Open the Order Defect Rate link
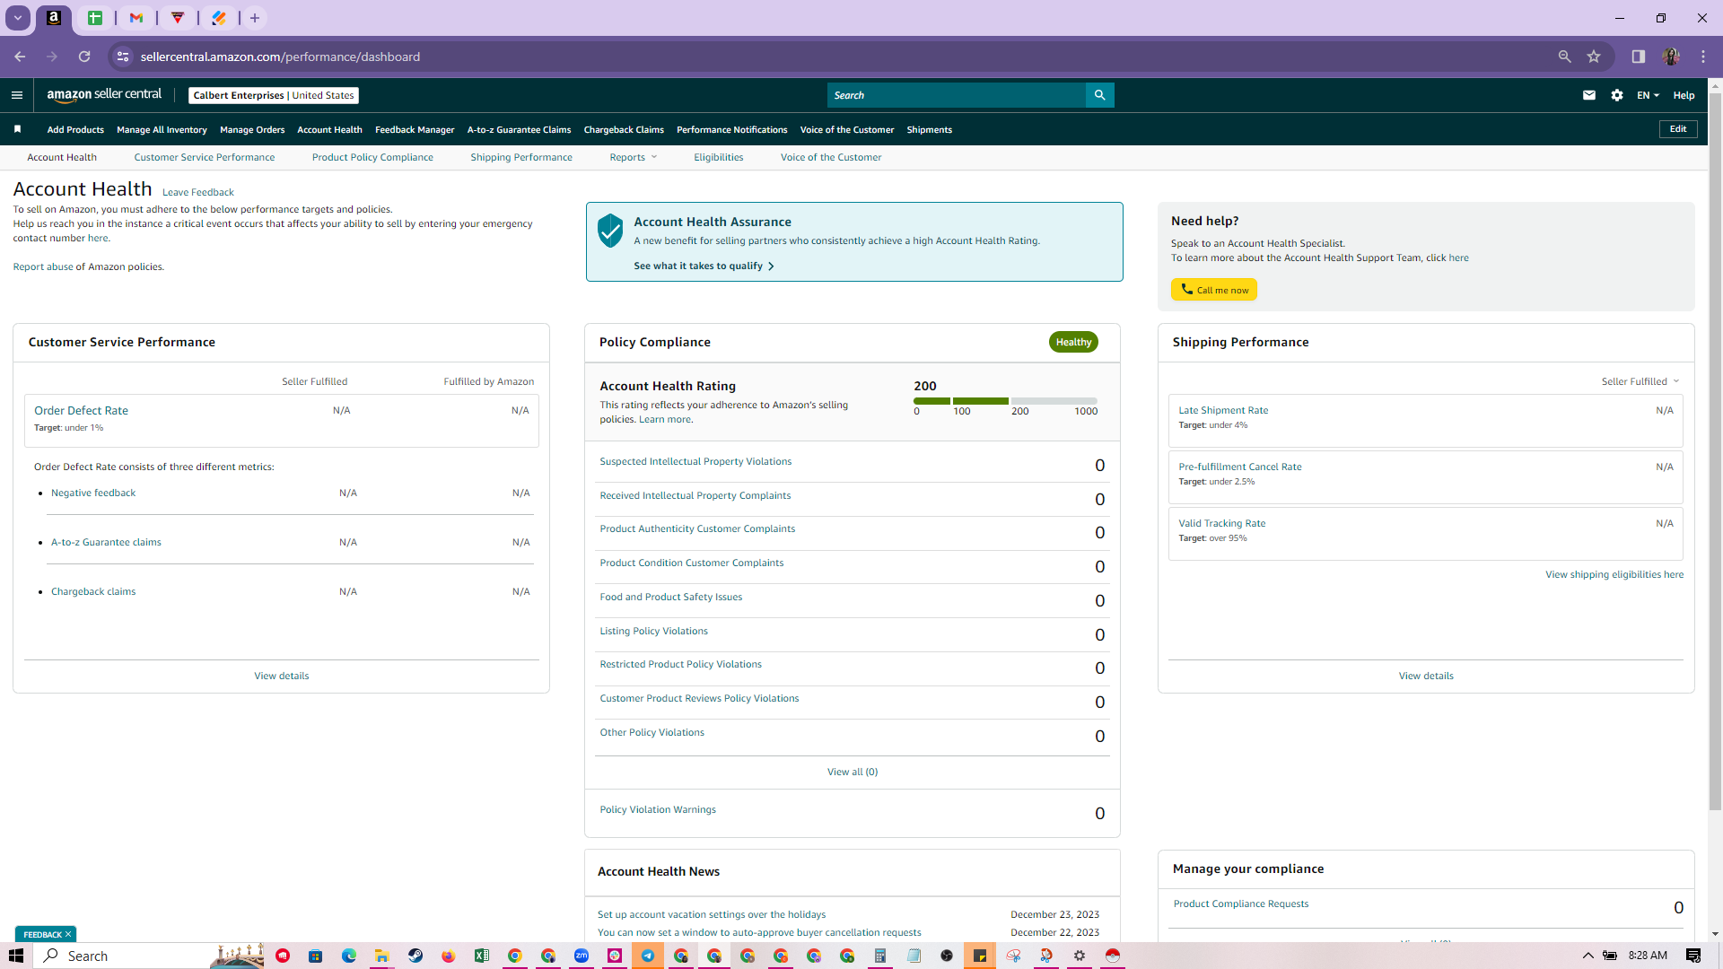The height and width of the screenshot is (969, 1723). point(81,410)
